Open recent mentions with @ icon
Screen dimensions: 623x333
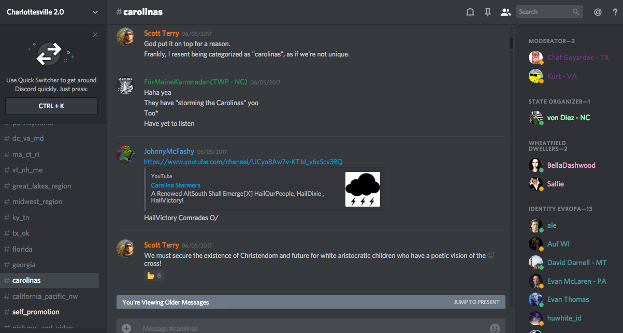click(x=598, y=12)
